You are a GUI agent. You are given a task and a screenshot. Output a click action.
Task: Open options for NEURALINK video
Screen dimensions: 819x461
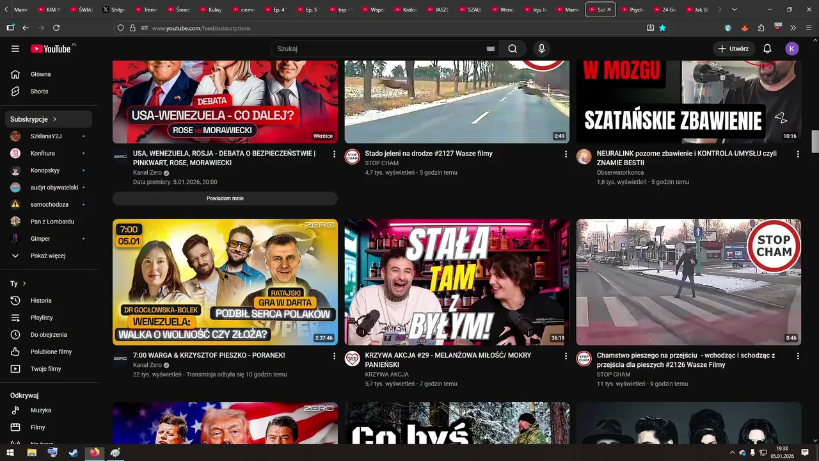797,154
